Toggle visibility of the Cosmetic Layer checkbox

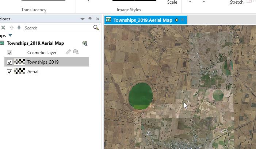point(9,53)
